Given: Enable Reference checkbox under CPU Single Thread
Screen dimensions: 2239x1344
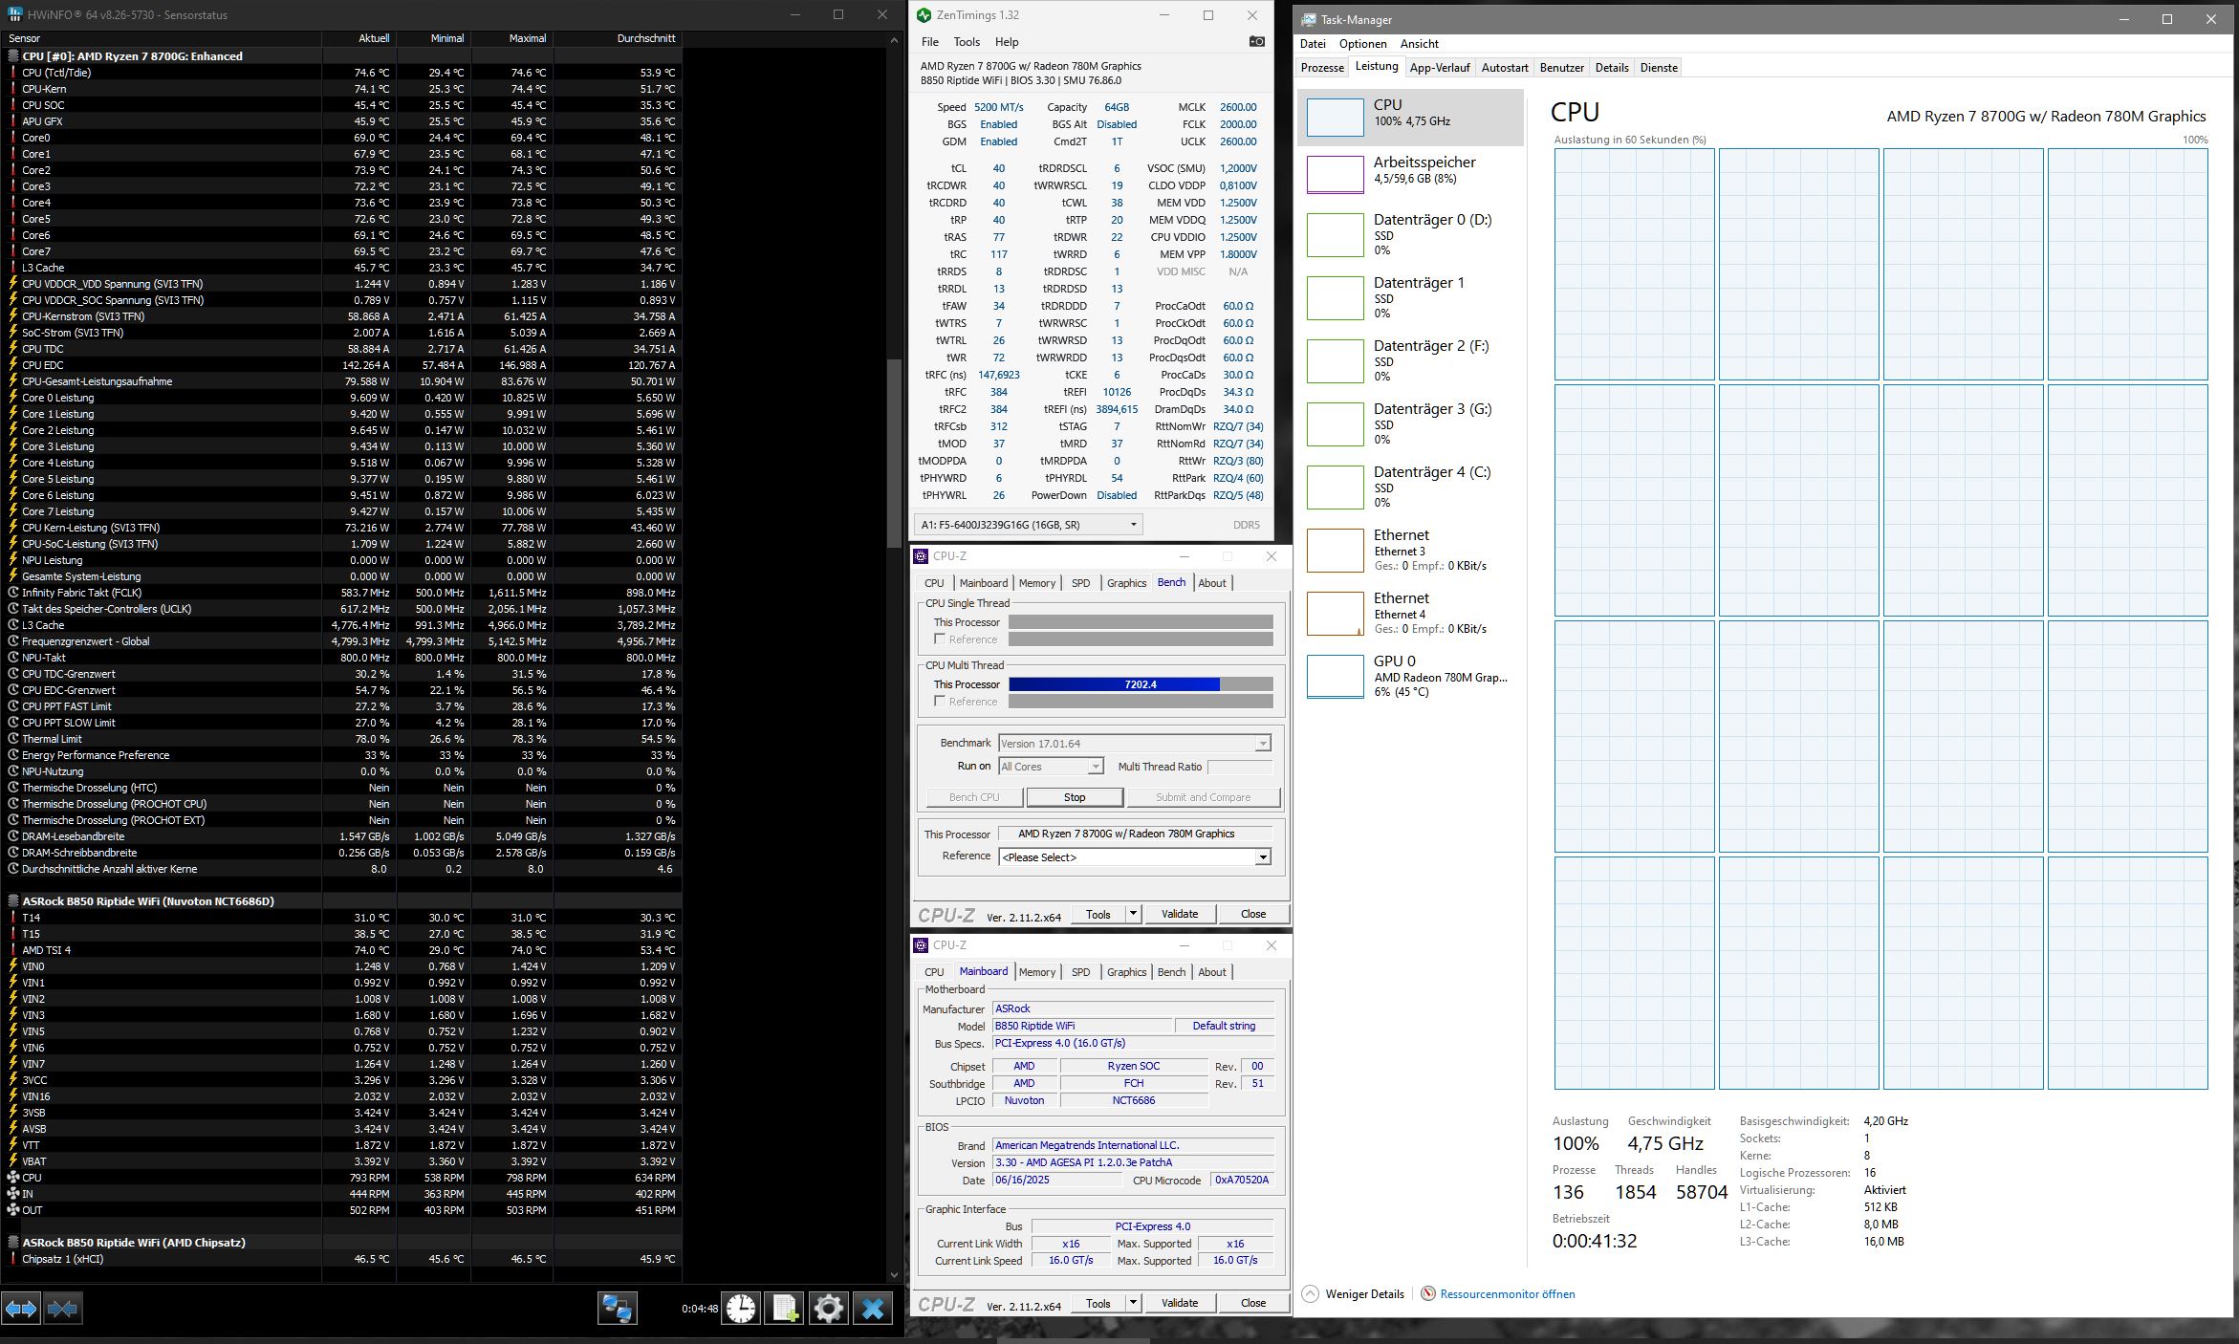Looking at the screenshot, I should (940, 639).
